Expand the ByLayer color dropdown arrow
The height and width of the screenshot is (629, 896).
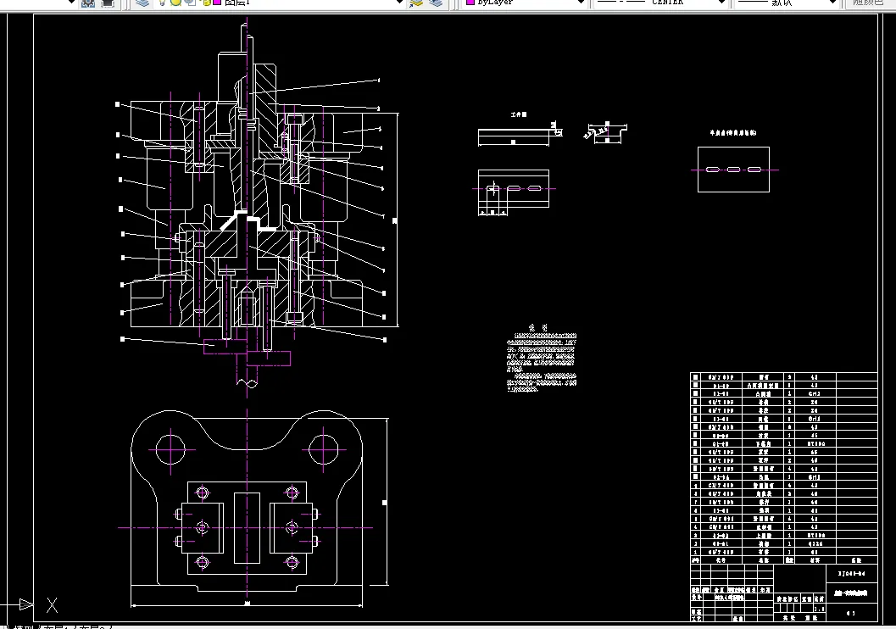581,3
